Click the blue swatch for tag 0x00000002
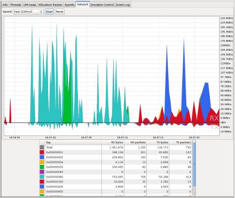The image size is (235, 198). click(x=42, y=157)
